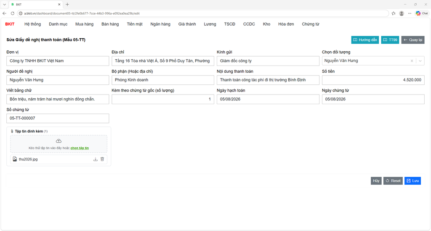
Task: Edit the Đơn vị field
Action: tap(58, 61)
